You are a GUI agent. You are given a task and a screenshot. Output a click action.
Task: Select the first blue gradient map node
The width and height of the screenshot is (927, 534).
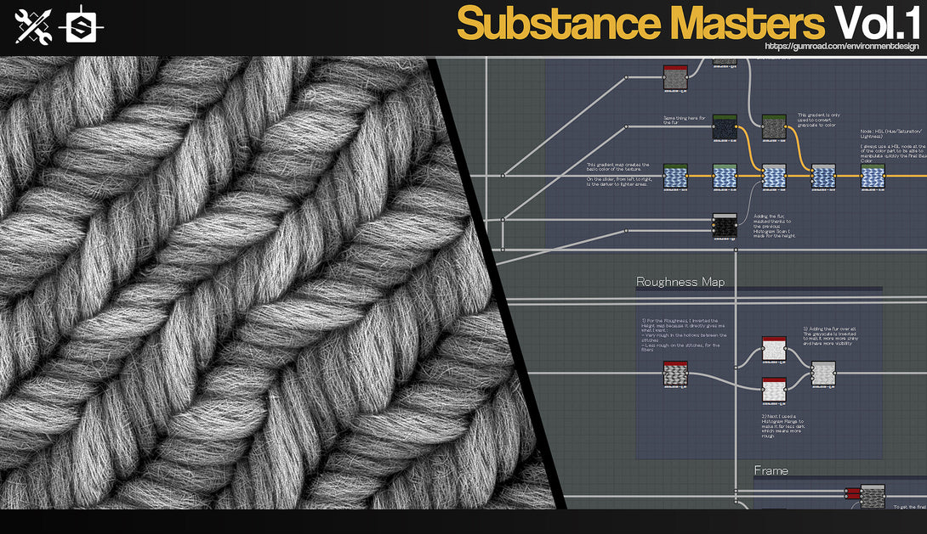point(675,177)
